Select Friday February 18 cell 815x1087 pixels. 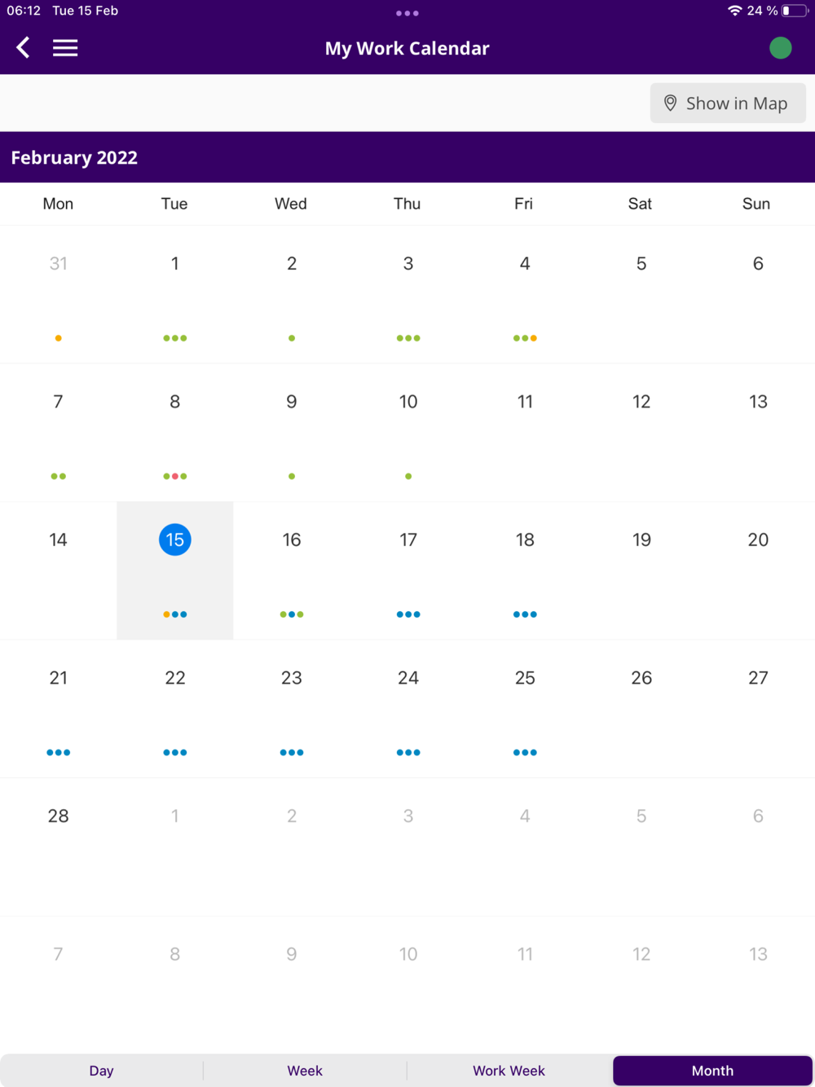point(524,570)
